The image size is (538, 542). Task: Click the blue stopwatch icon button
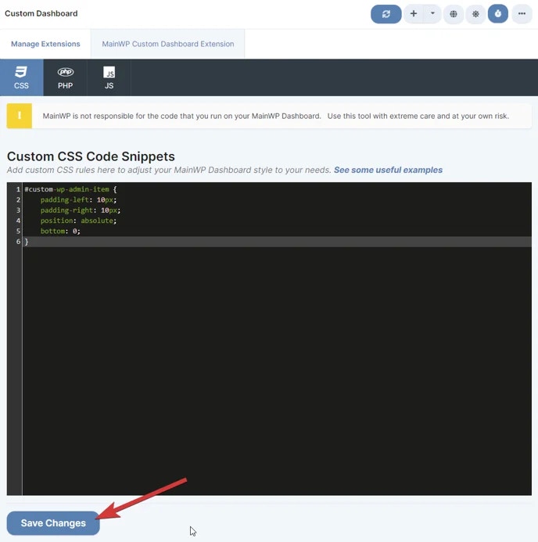pos(497,14)
